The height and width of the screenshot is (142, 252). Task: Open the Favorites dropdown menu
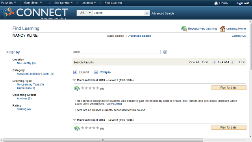coord(9,3)
